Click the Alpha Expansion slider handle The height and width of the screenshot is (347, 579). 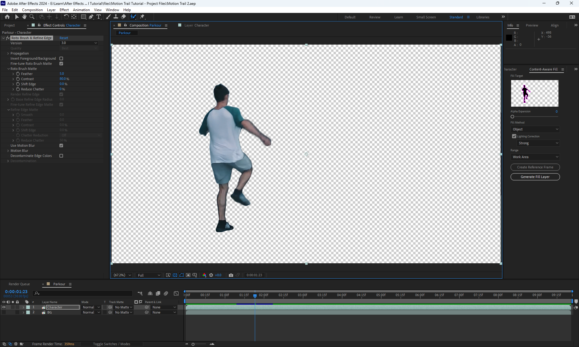[x=512, y=117]
